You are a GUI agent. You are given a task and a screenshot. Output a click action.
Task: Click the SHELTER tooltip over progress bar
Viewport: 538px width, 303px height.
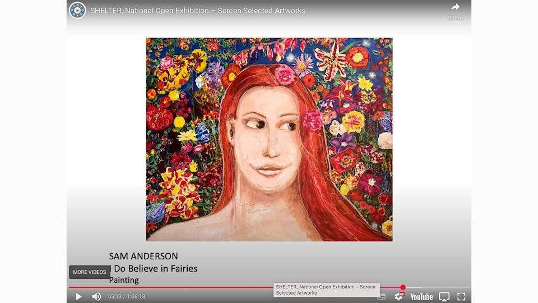(x=326, y=290)
